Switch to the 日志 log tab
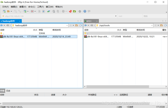 (8, 91)
